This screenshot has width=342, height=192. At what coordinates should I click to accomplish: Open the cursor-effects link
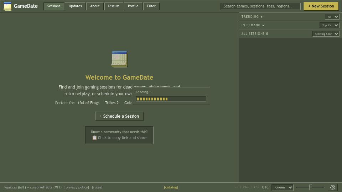coord(41,187)
